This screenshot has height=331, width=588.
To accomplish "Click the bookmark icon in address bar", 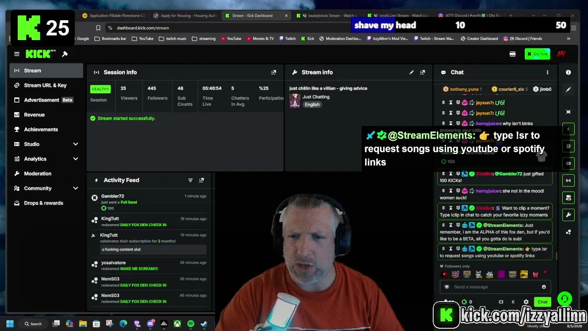I will tap(98, 28).
